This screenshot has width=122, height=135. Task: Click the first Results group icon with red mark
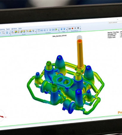[x=13, y=32]
